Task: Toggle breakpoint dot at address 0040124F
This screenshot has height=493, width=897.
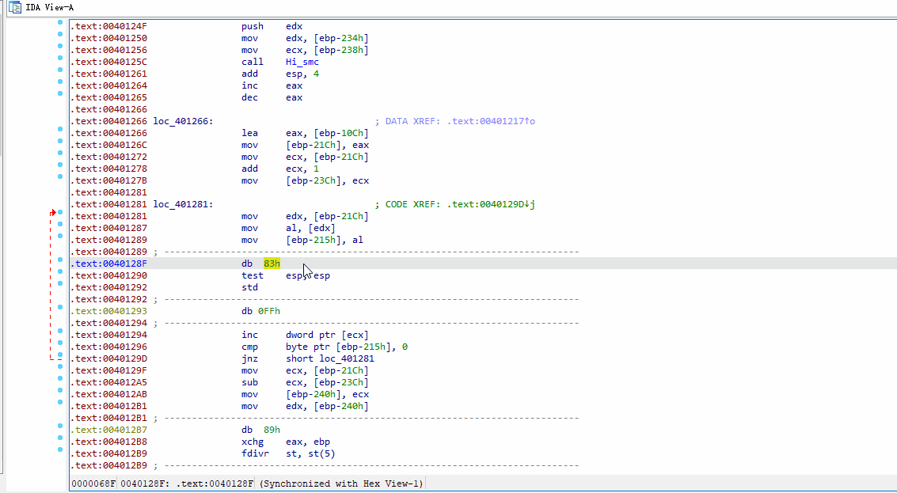Action: pyautogui.click(x=60, y=22)
